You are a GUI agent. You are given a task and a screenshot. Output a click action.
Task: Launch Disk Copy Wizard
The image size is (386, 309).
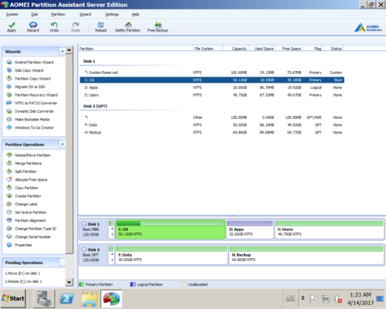(25, 70)
